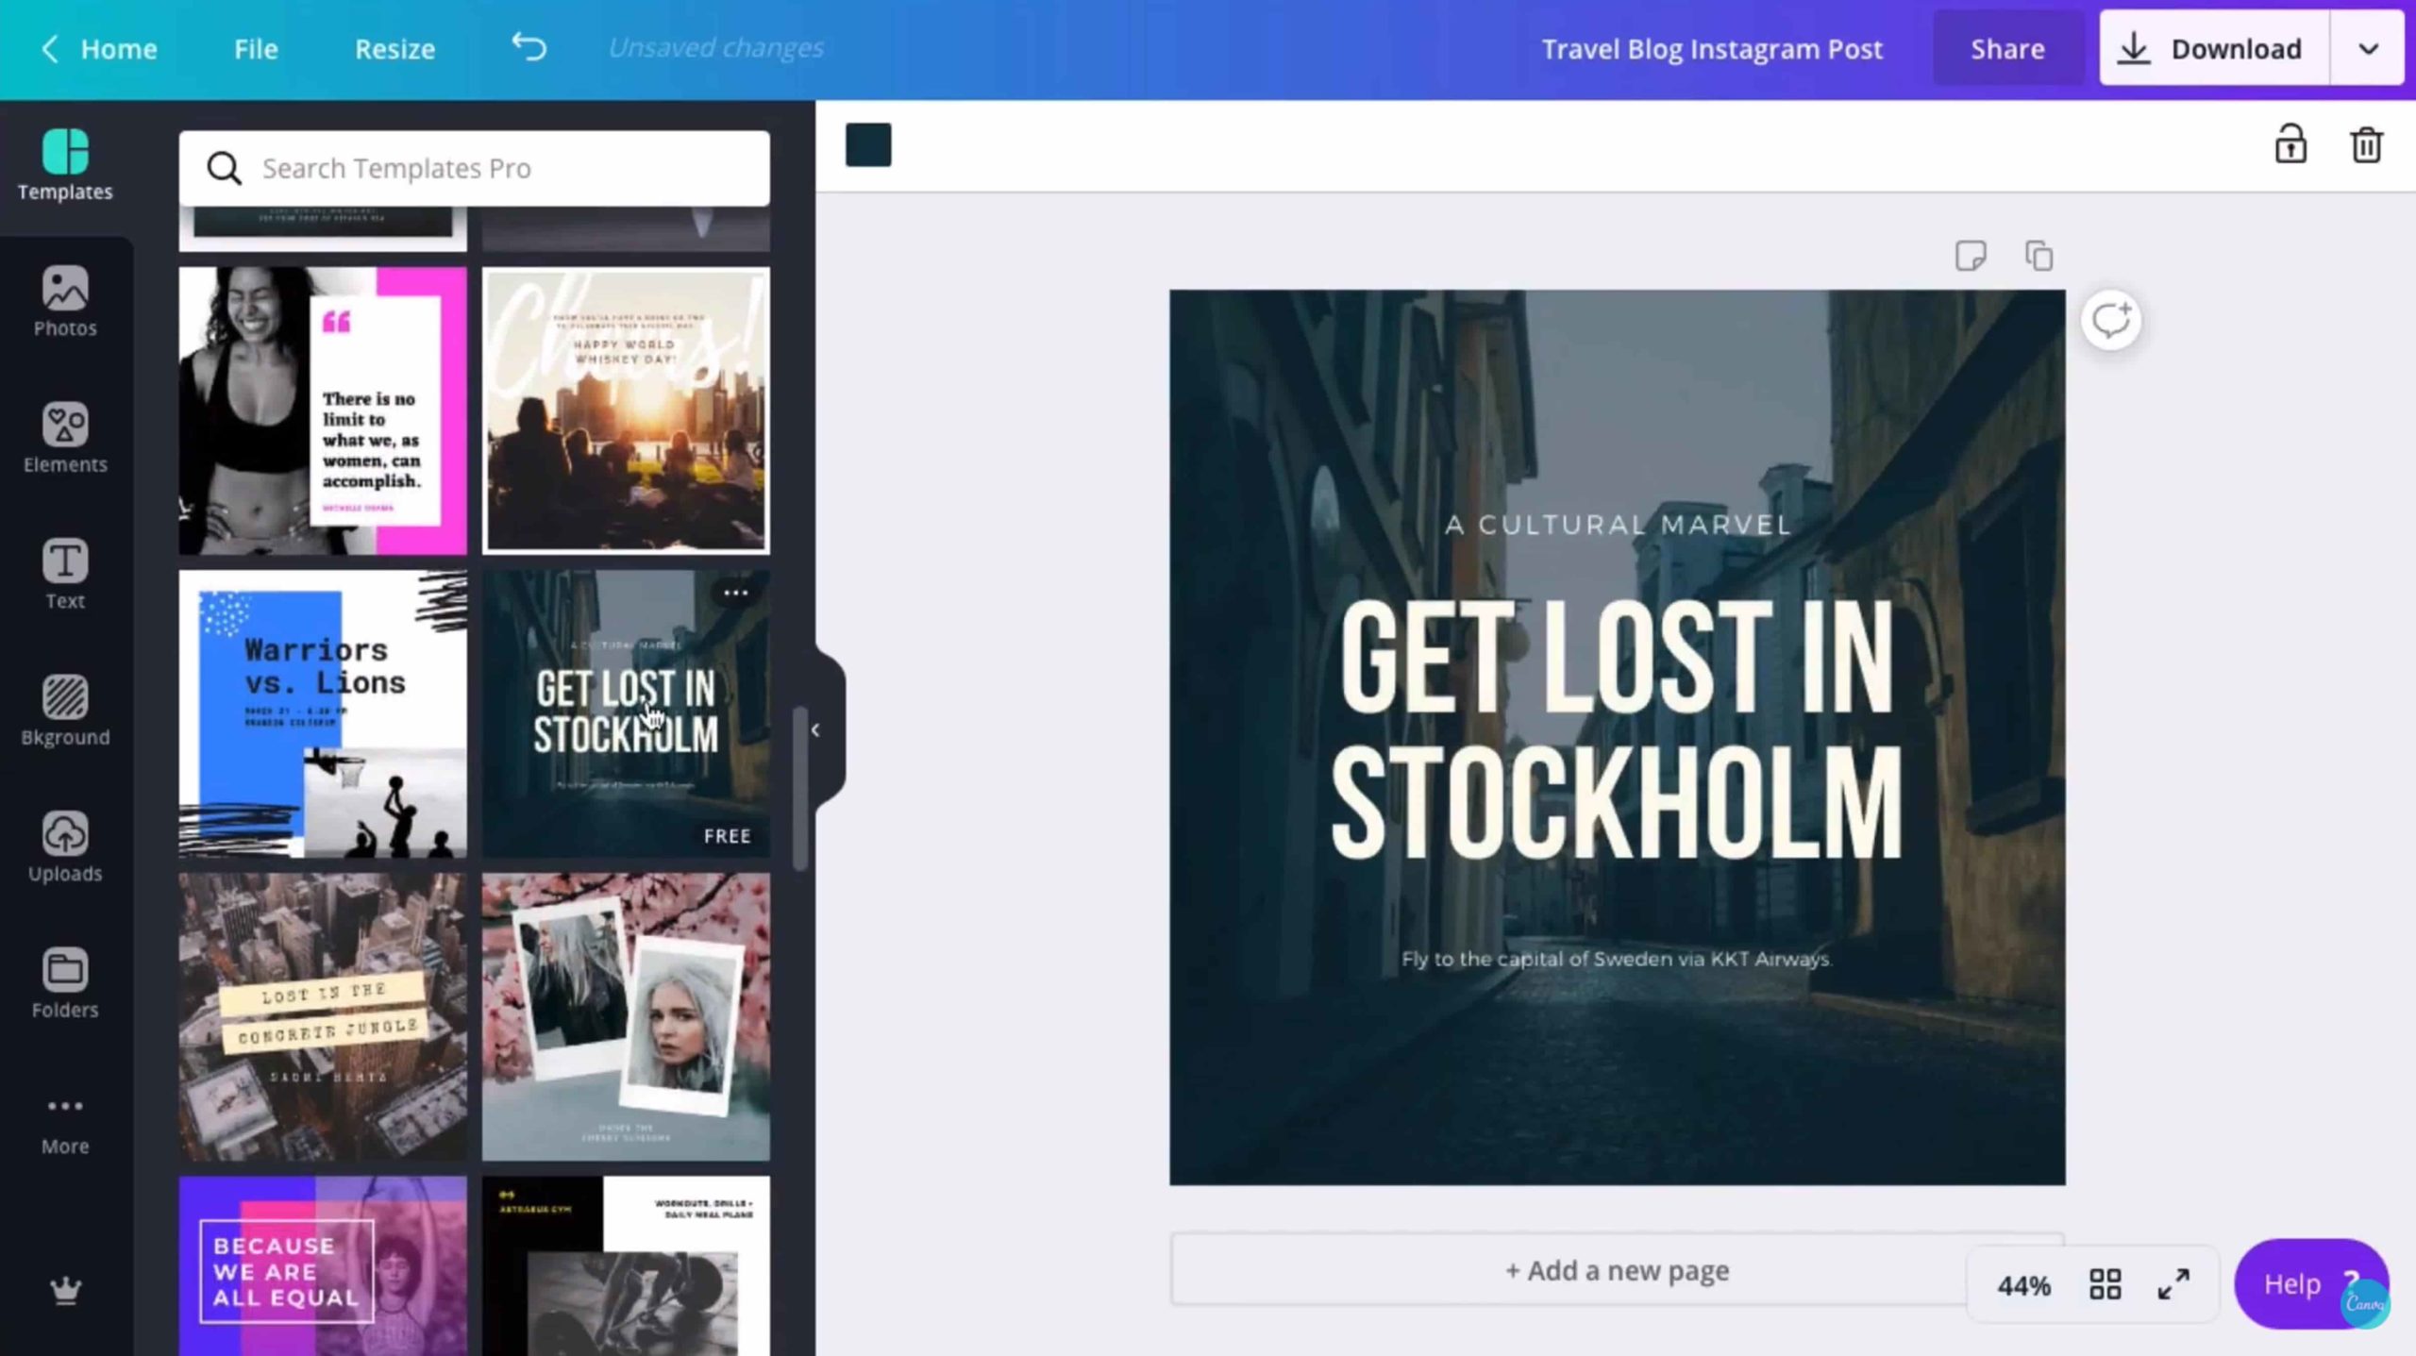
Task: Click the duplicate page icon
Action: (x=2038, y=256)
